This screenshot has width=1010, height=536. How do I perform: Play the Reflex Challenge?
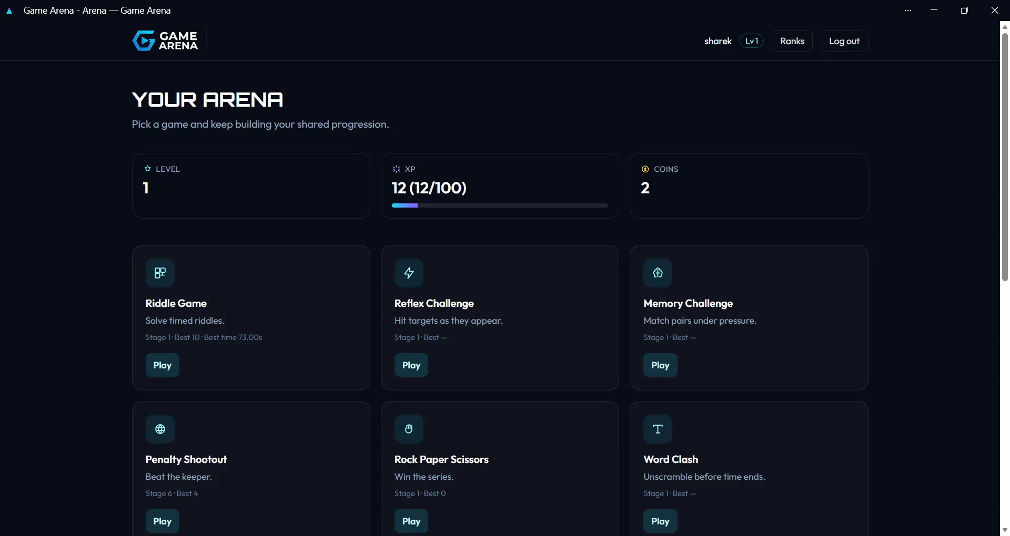click(411, 365)
